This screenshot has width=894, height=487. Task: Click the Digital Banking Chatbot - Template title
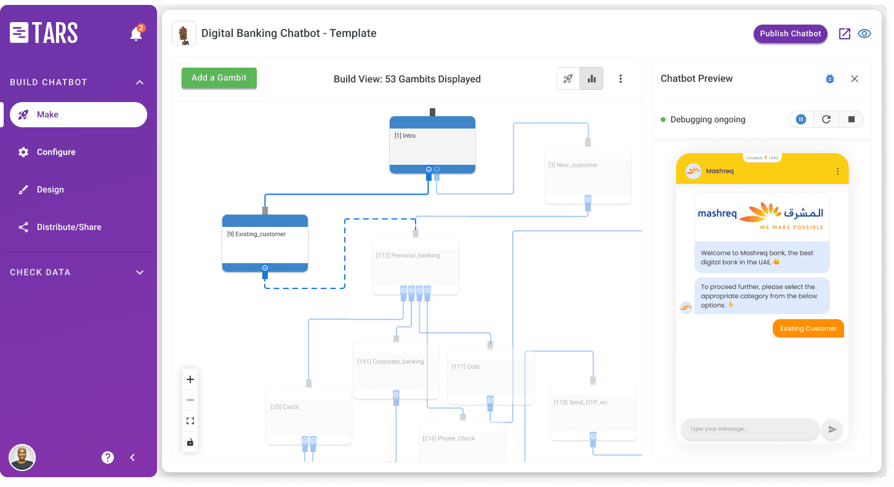[x=289, y=33]
